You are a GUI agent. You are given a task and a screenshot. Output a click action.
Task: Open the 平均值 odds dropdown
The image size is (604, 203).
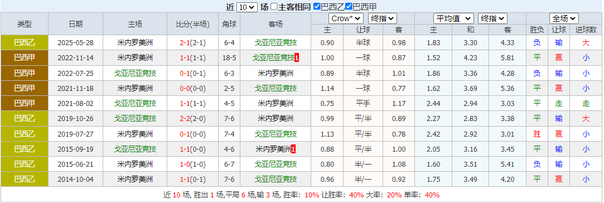(x=454, y=18)
